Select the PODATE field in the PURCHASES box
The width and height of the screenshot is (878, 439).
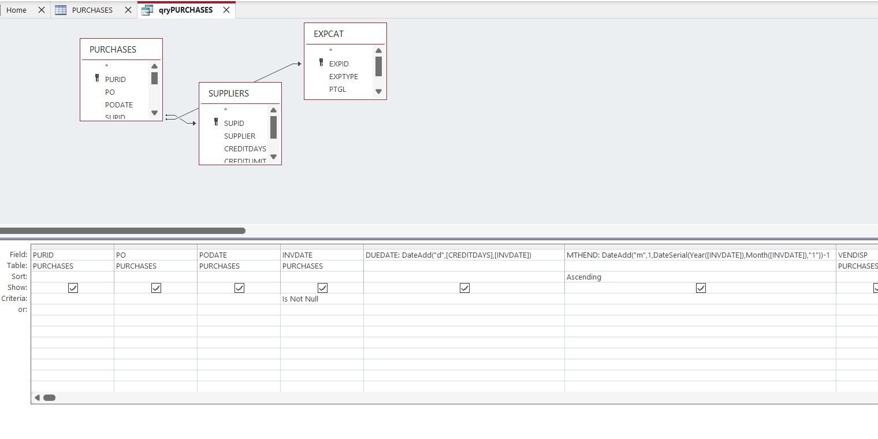tap(119, 105)
